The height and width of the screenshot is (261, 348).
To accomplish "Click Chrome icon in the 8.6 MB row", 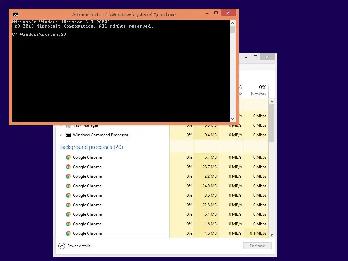I will click(68, 195).
